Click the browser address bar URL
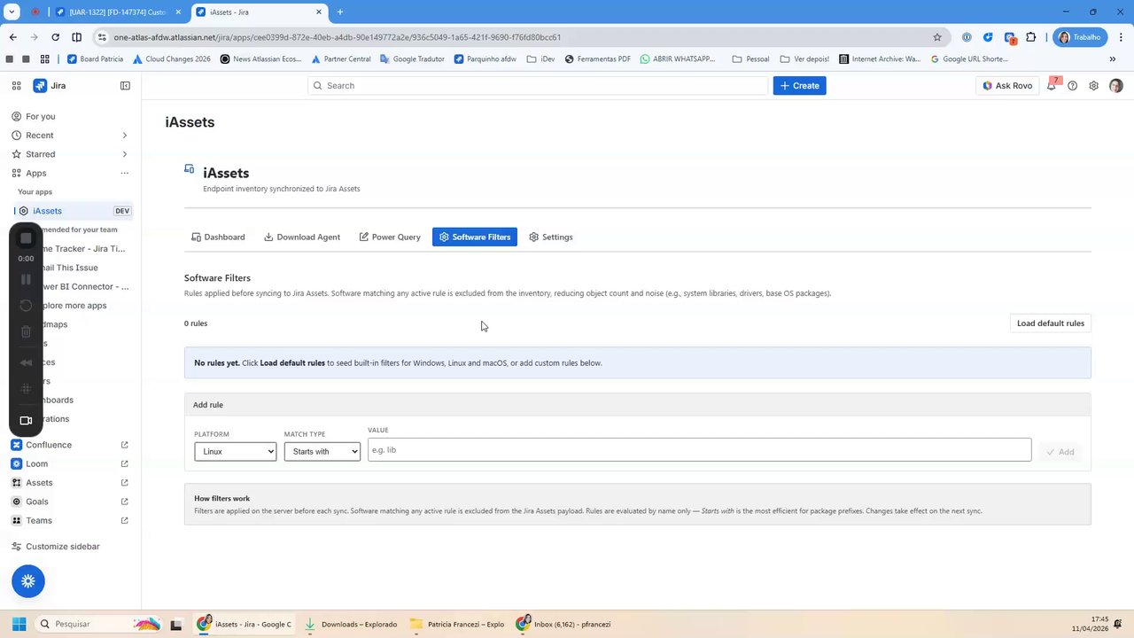The width and height of the screenshot is (1134, 638). (x=337, y=37)
